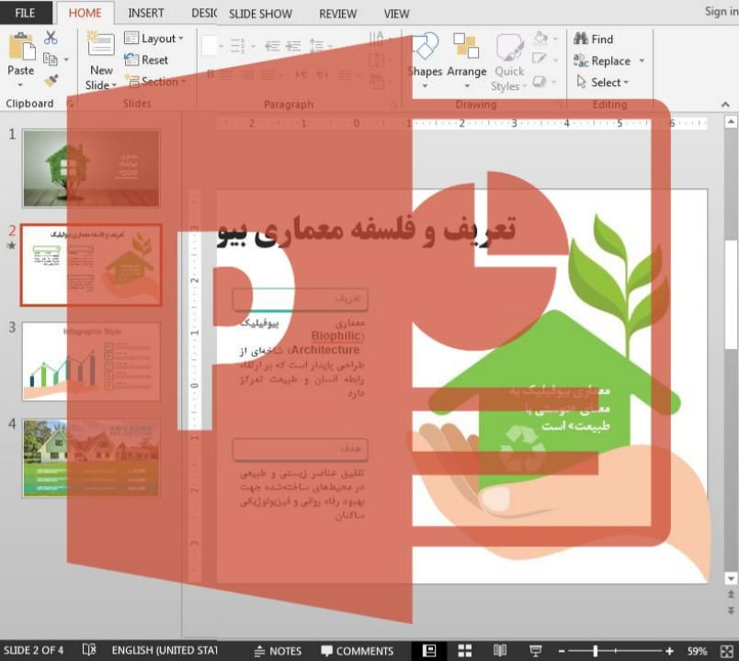Start Slide Show from the status bar icon
Screen dimensions: 739x661
pos(535,651)
